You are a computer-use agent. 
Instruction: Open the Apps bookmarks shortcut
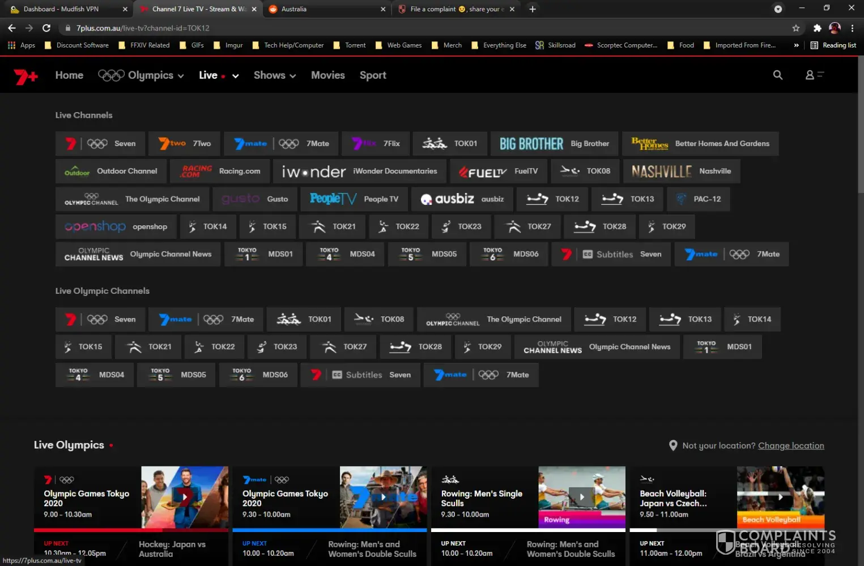22,45
